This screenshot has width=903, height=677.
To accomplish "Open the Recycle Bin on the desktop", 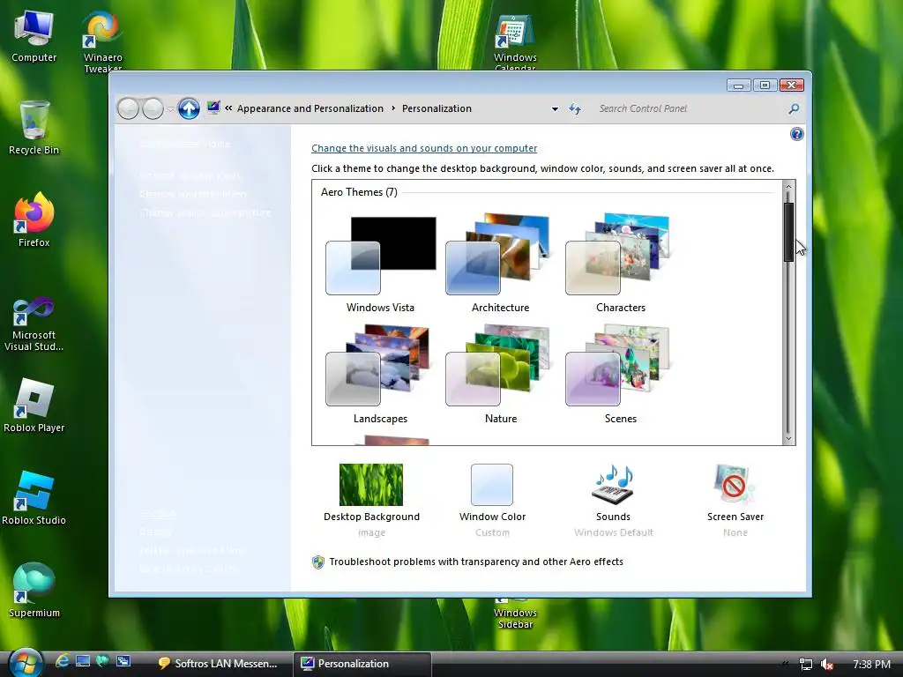I will click(x=34, y=128).
